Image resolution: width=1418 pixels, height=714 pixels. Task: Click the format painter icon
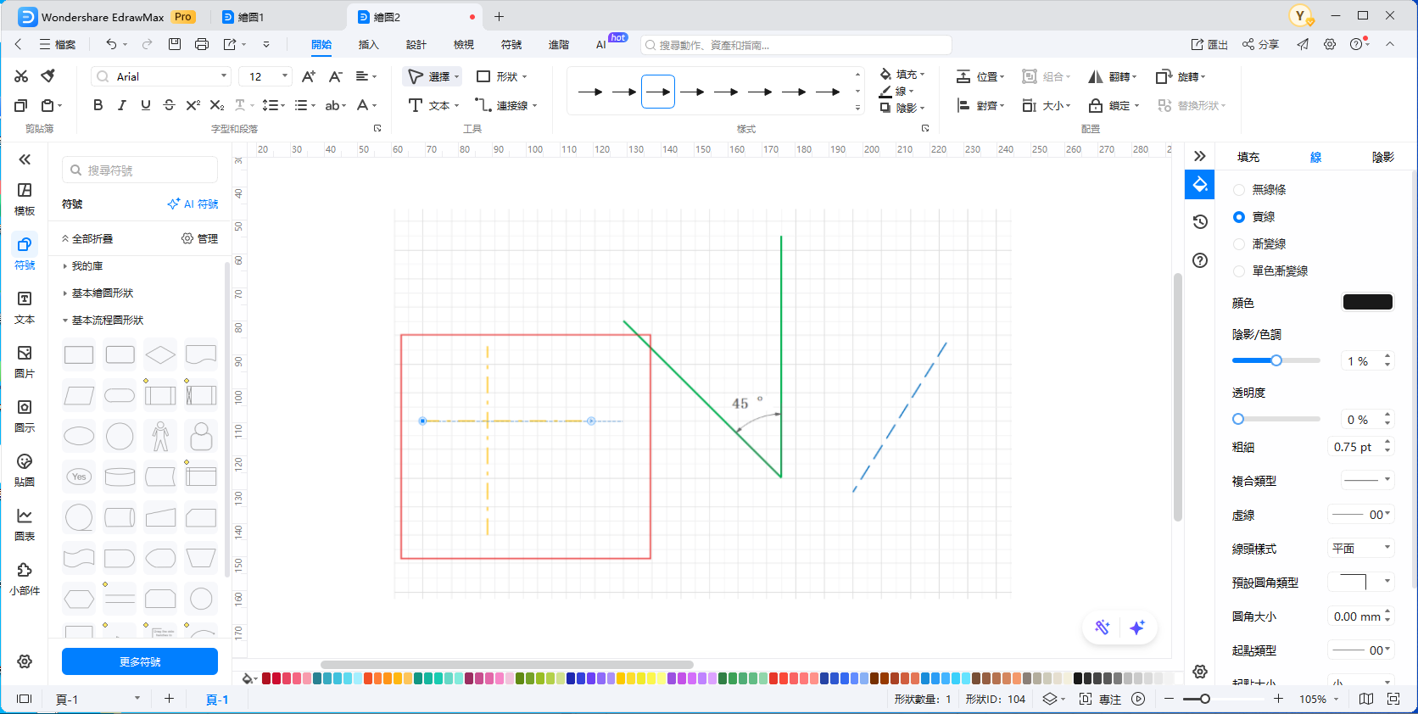coord(48,76)
